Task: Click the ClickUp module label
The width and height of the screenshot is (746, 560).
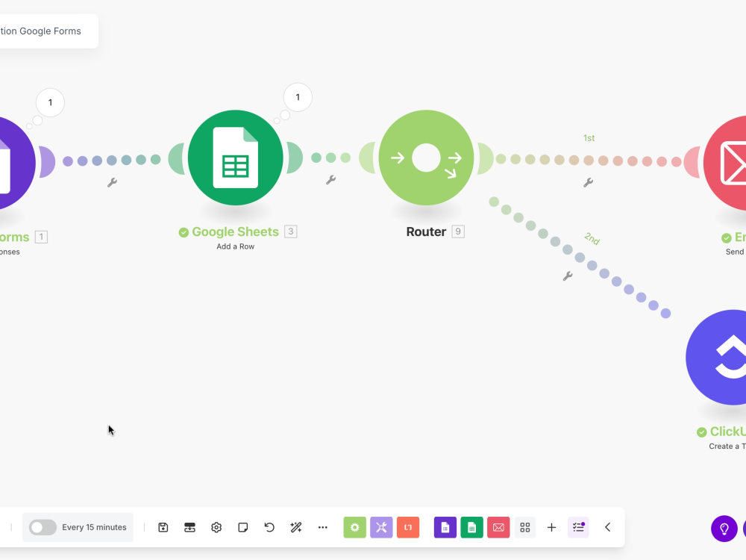Action: point(727,432)
